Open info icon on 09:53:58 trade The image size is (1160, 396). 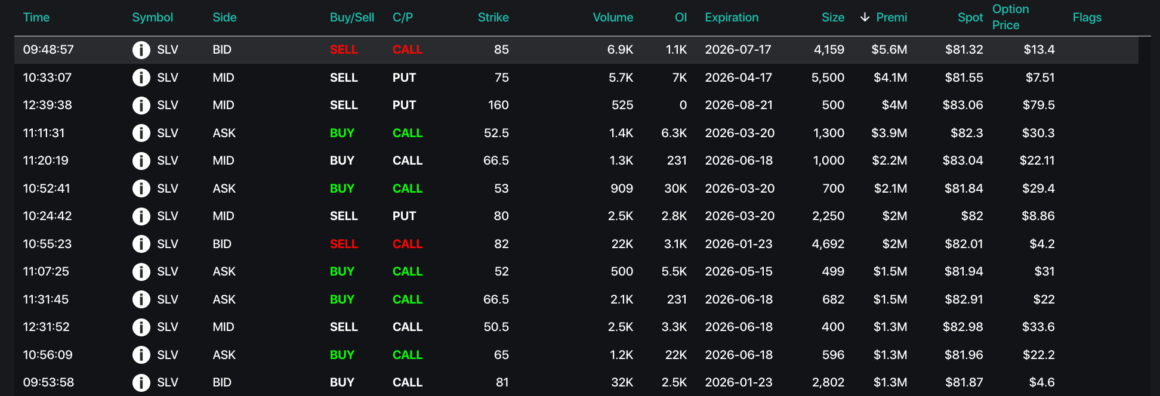[141, 382]
